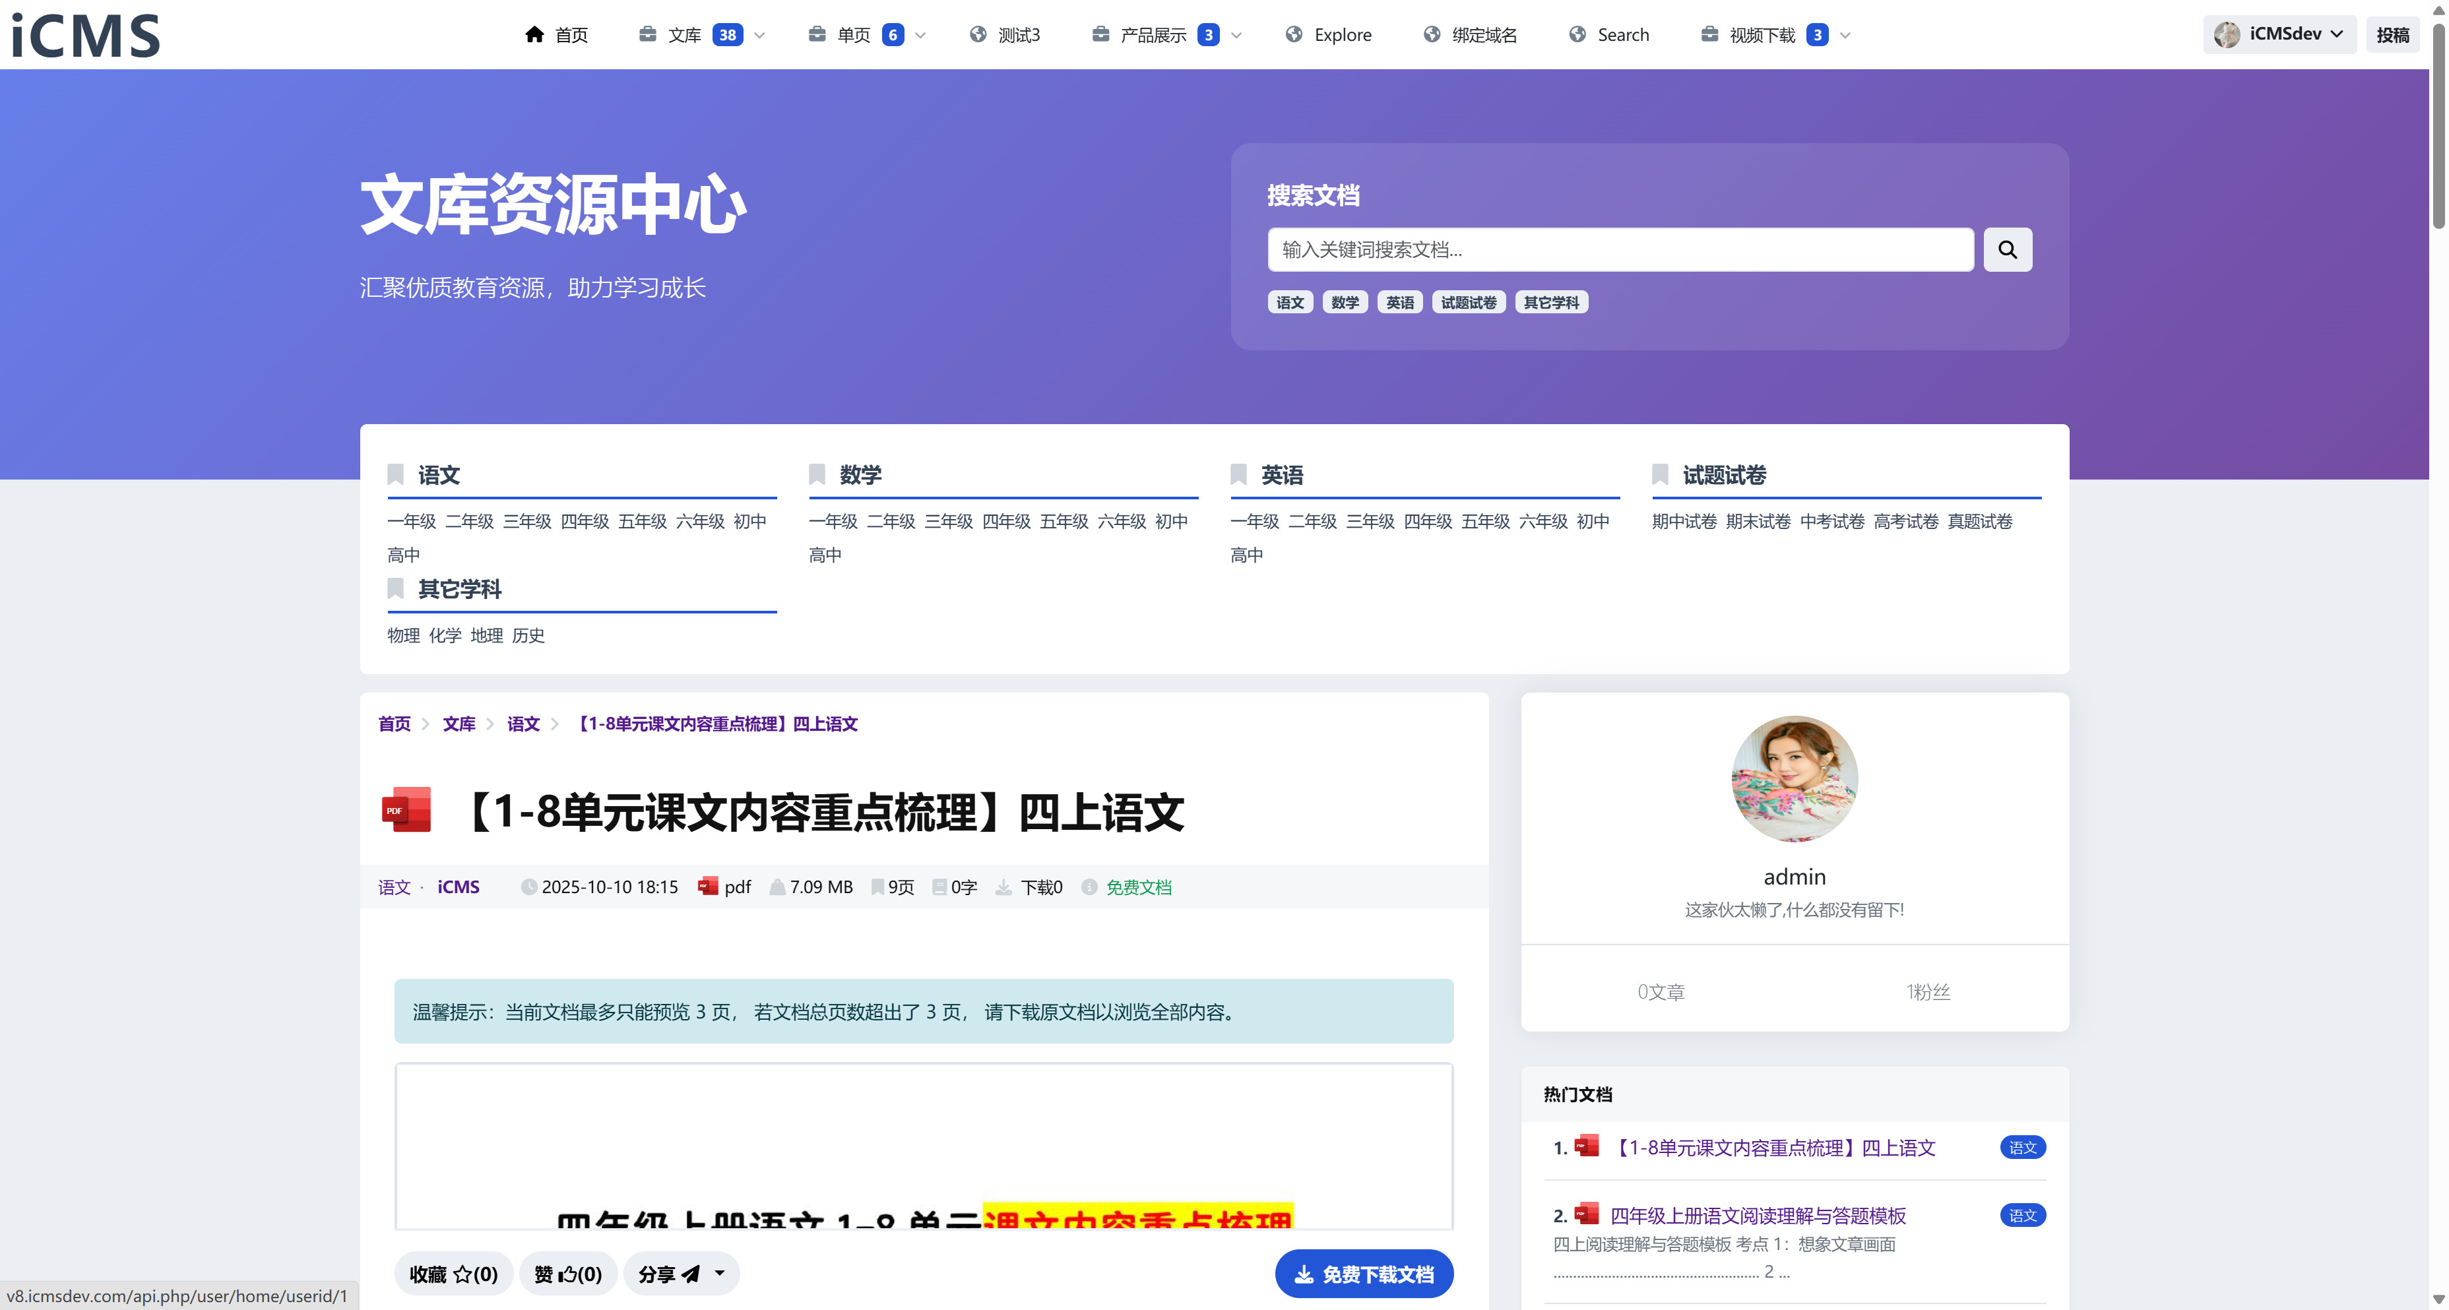
Task: Click the bookmark icon next to 语文 heading
Action: (x=395, y=474)
